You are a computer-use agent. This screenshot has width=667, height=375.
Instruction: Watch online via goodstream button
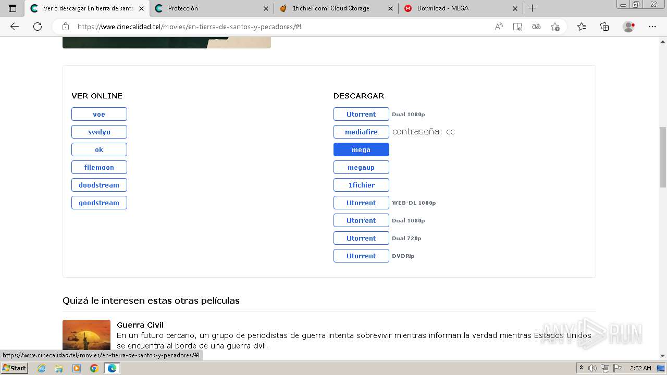(x=99, y=203)
